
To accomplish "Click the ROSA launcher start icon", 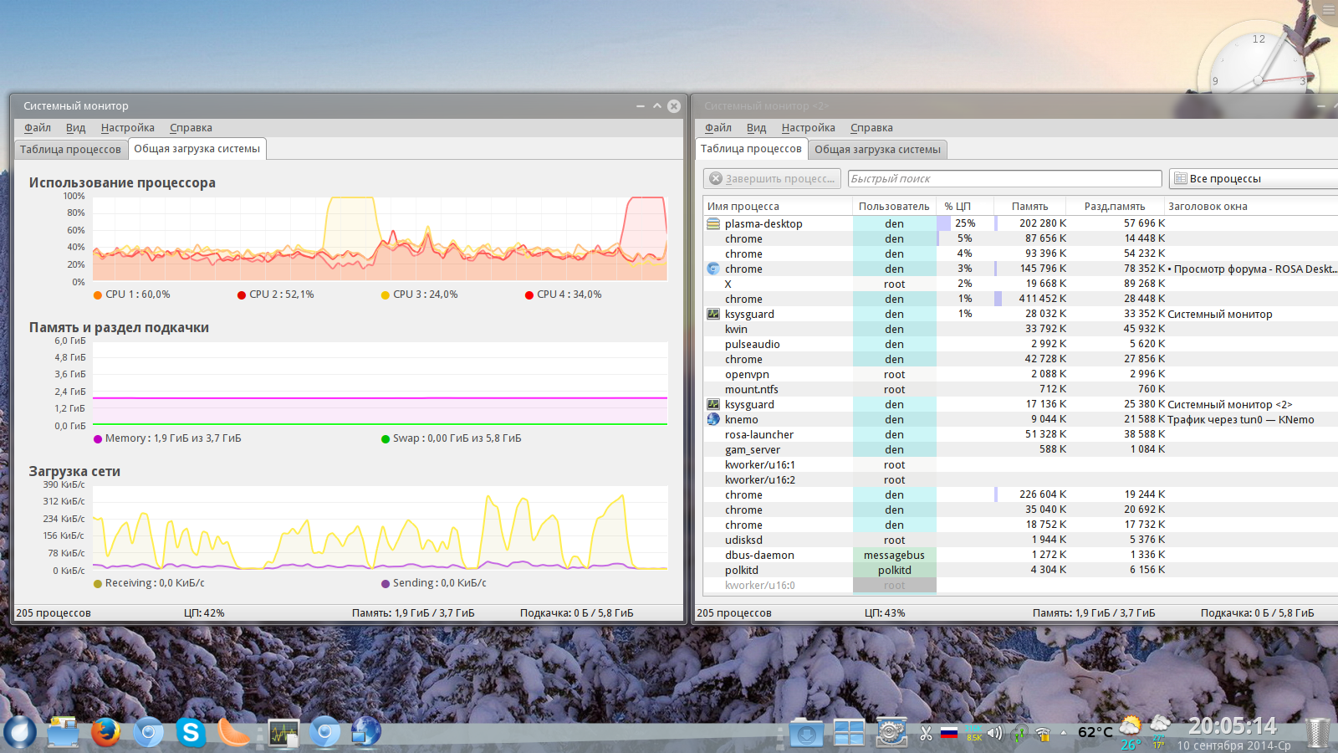I will 20,733.
